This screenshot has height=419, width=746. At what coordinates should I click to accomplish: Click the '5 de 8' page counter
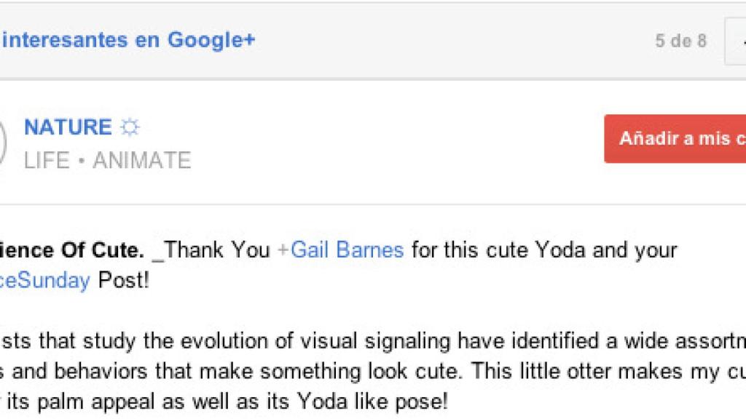point(680,41)
